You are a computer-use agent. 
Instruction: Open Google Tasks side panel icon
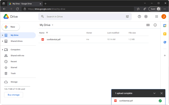pos(165,42)
